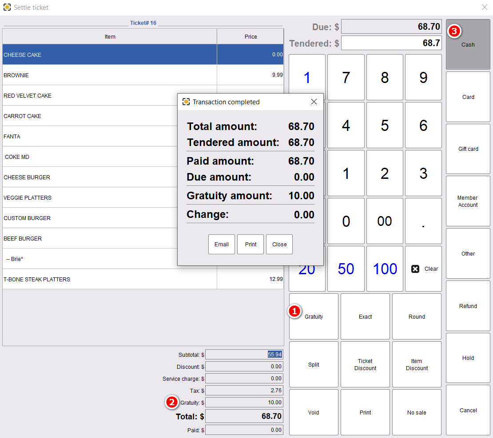Clear the tendered amount with Clear button
The image size is (493, 438).
[423, 268]
